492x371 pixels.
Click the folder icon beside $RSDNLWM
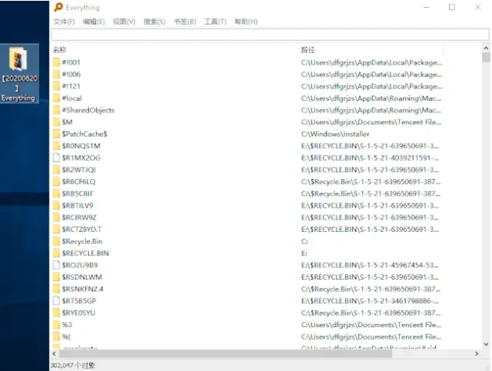(56, 277)
